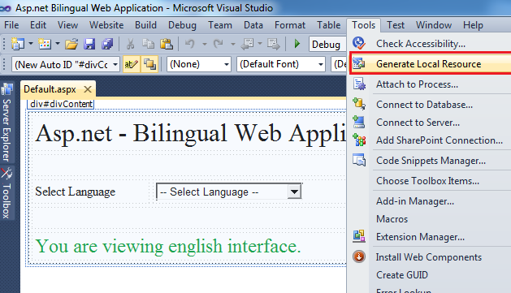Open the Debug menu

182,25
